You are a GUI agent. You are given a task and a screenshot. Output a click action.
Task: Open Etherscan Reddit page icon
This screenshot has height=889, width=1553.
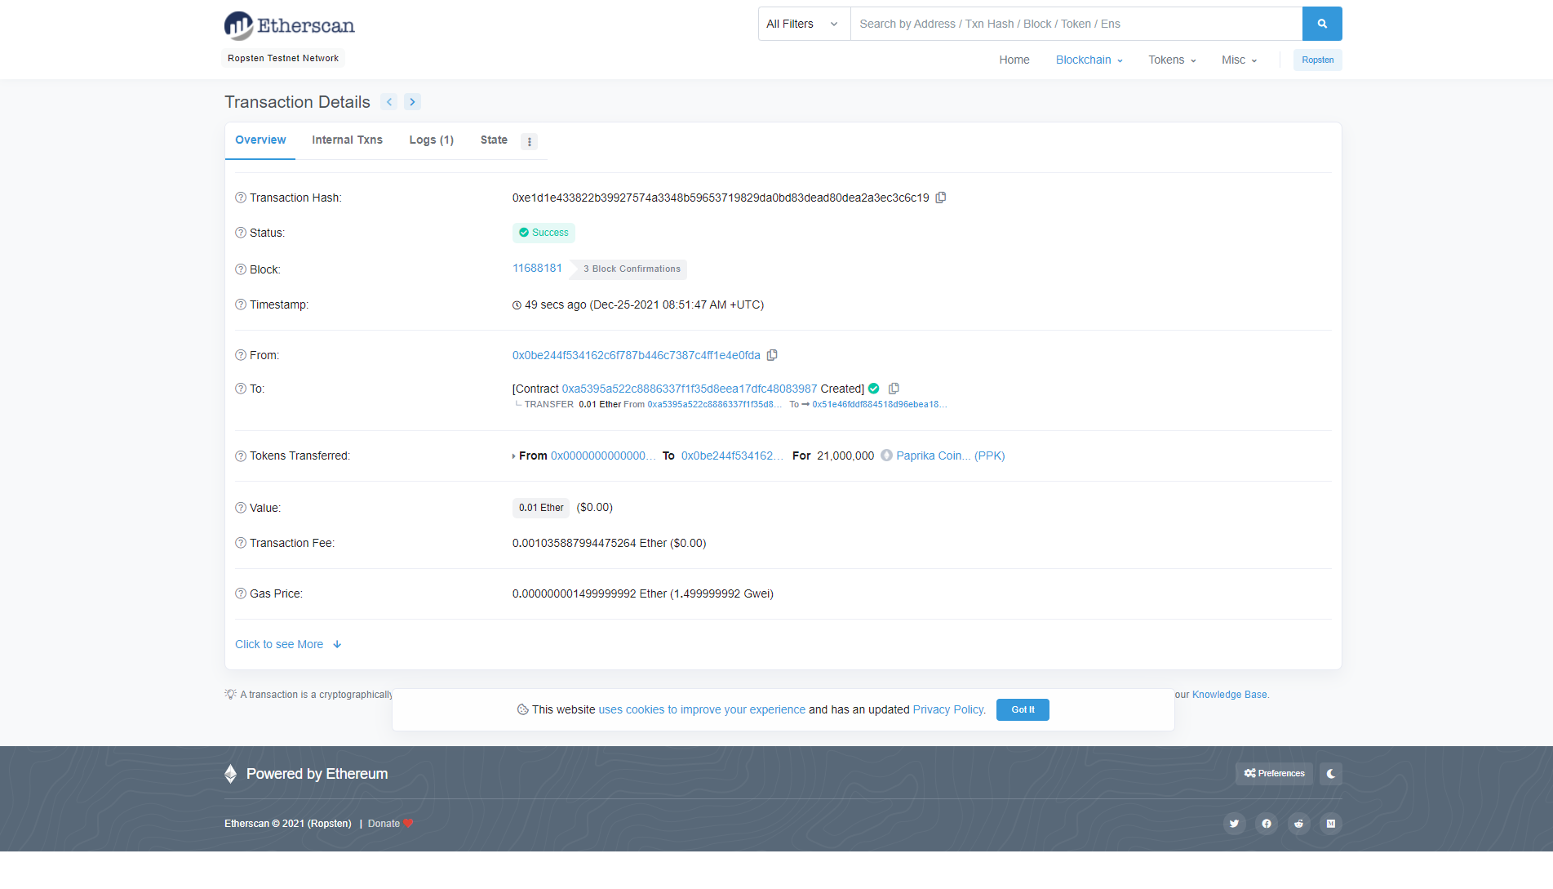pos(1298,823)
